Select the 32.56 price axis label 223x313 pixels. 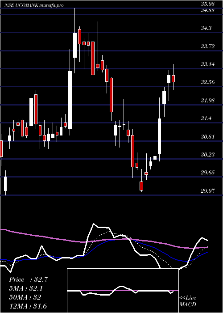207,82
